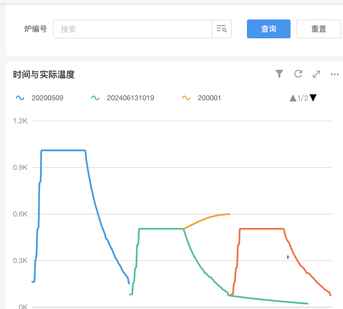
Task: Click the blue curve plateau on chart
Action: [x=63, y=150]
